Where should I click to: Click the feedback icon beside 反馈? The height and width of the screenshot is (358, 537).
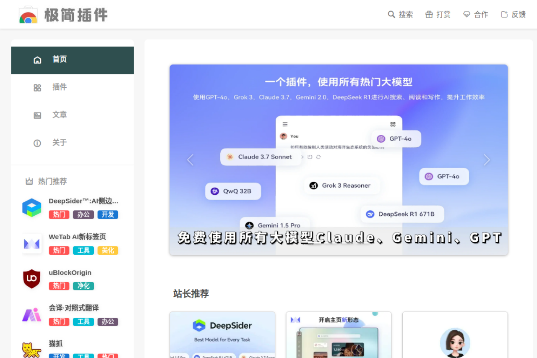point(504,14)
